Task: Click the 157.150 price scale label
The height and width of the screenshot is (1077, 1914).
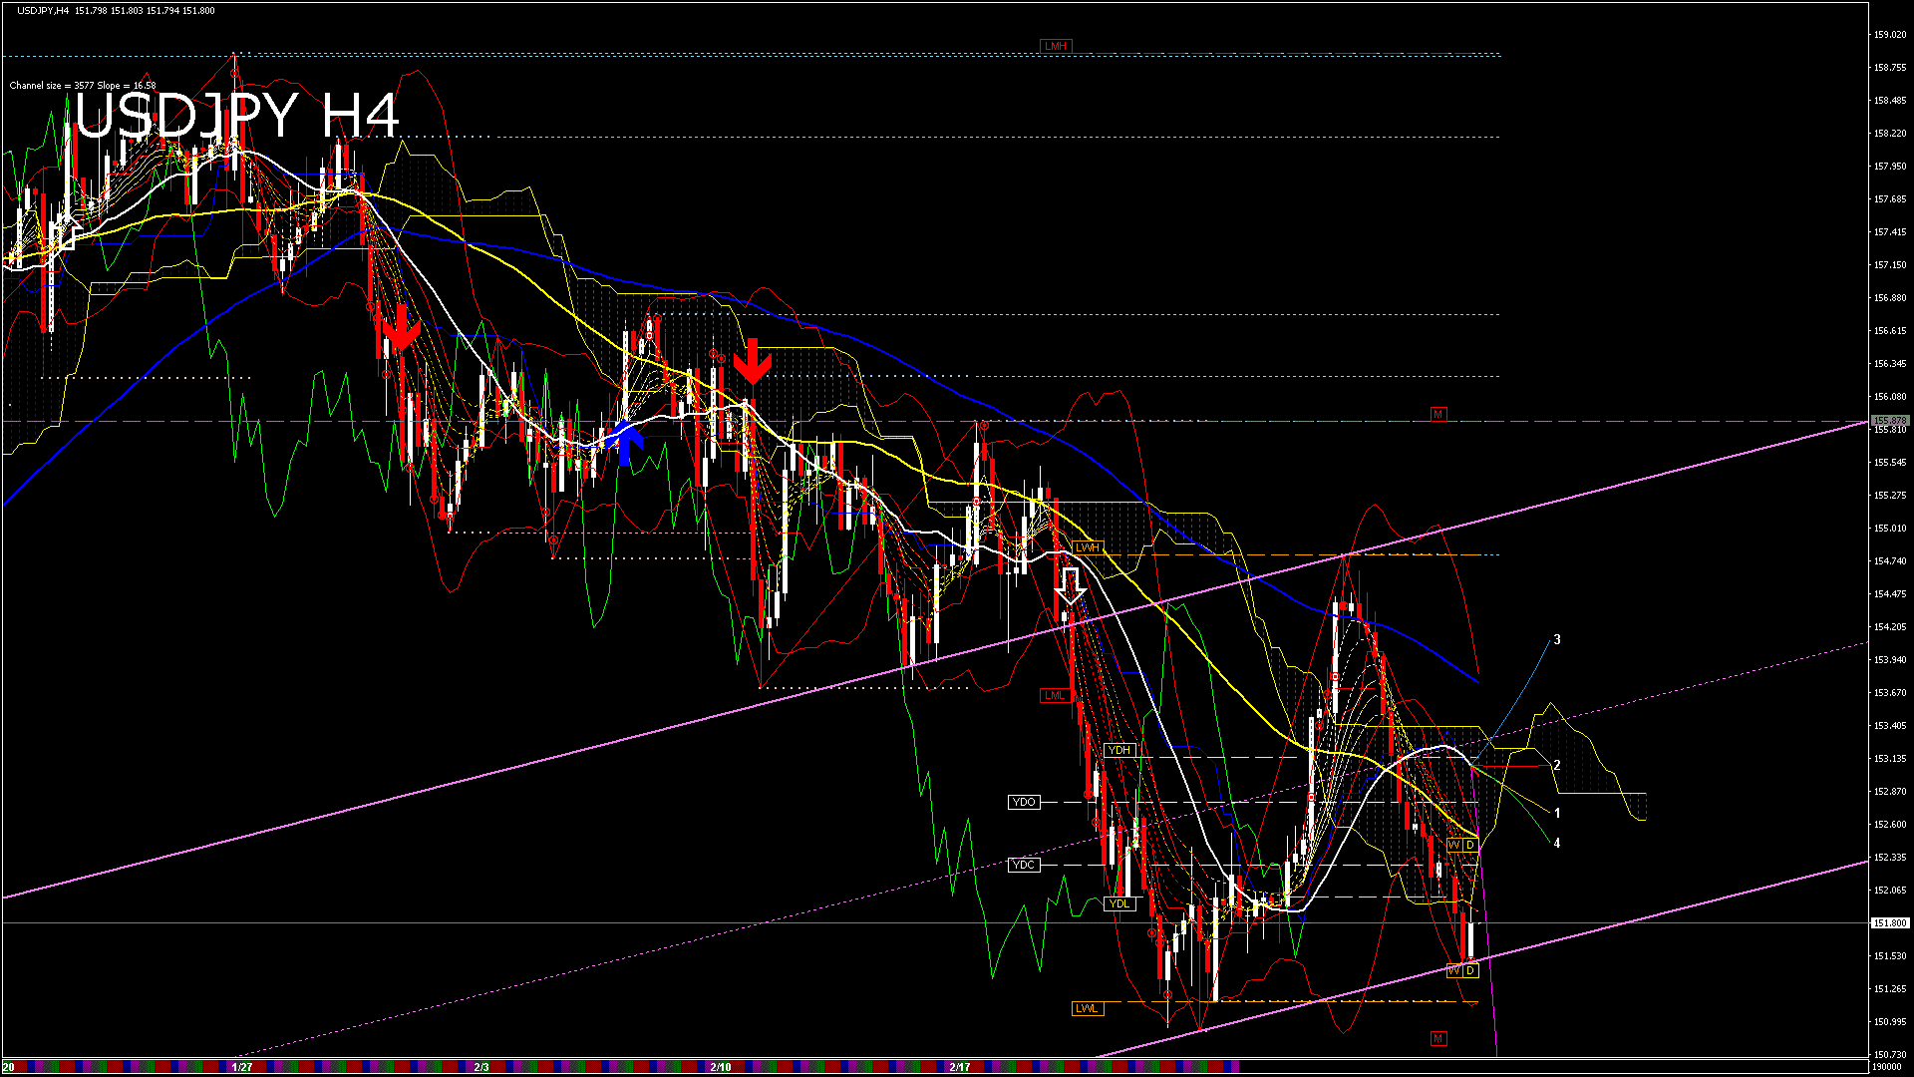Action: click(x=1890, y=265)
